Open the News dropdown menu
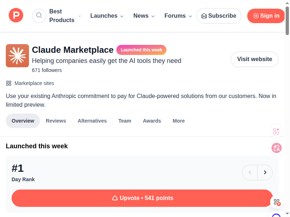Viewport: 290px width, 217px height. (144, 16)
